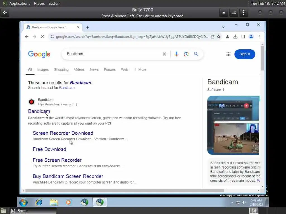Click the Chrome address bar URL

(x=132, y=37)
